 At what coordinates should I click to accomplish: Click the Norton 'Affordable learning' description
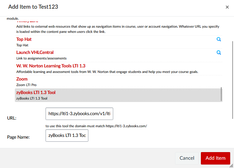107,72
